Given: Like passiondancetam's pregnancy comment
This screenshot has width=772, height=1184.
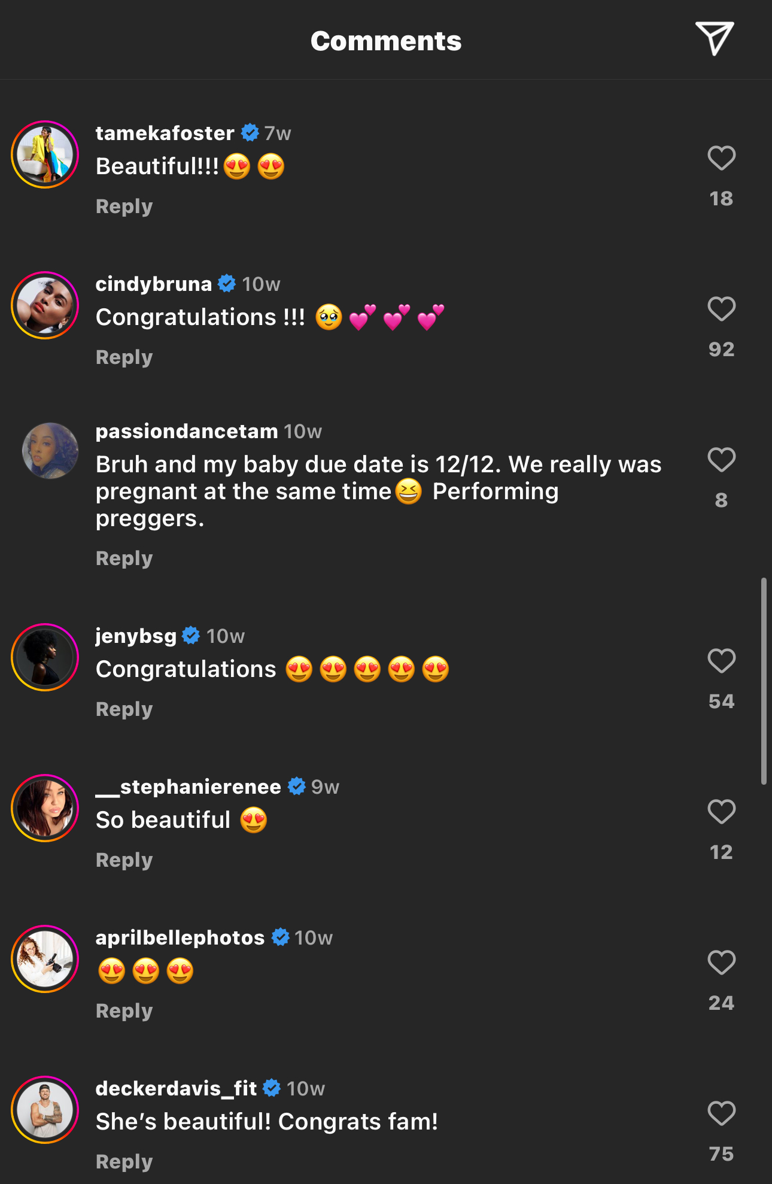Looking at the screenshot, I should 721,460.
